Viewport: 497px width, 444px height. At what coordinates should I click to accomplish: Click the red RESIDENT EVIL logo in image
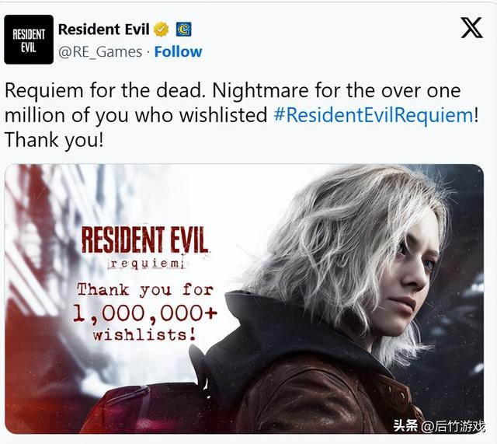pos(144,239)
